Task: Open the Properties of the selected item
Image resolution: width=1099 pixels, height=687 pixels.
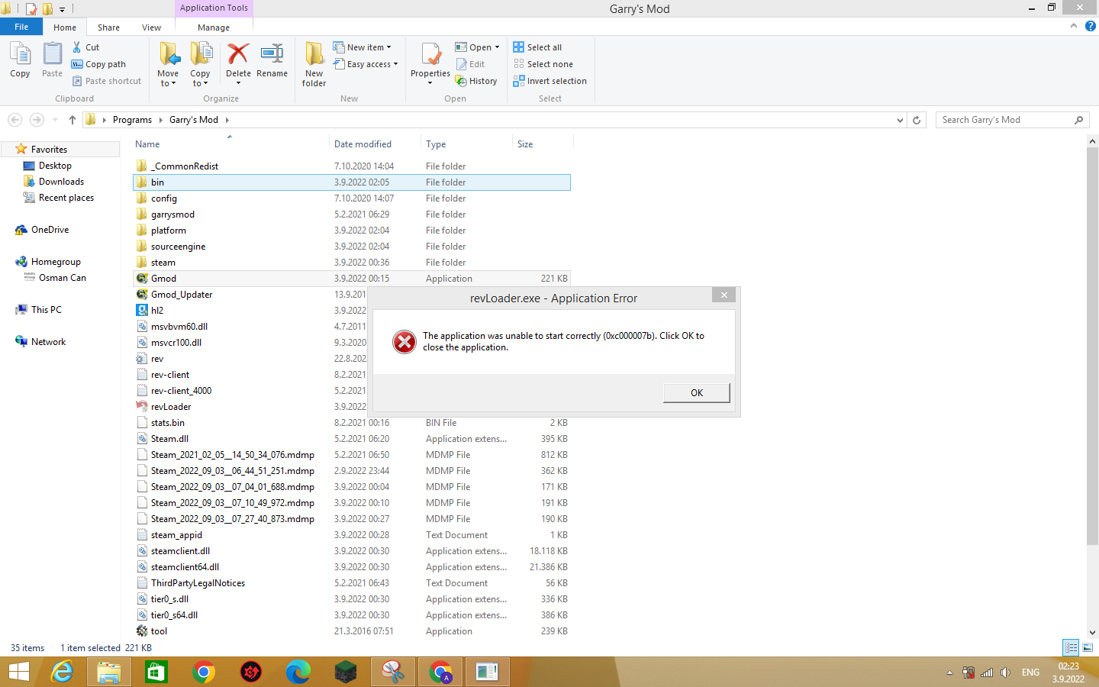Action: coord(430,63)
